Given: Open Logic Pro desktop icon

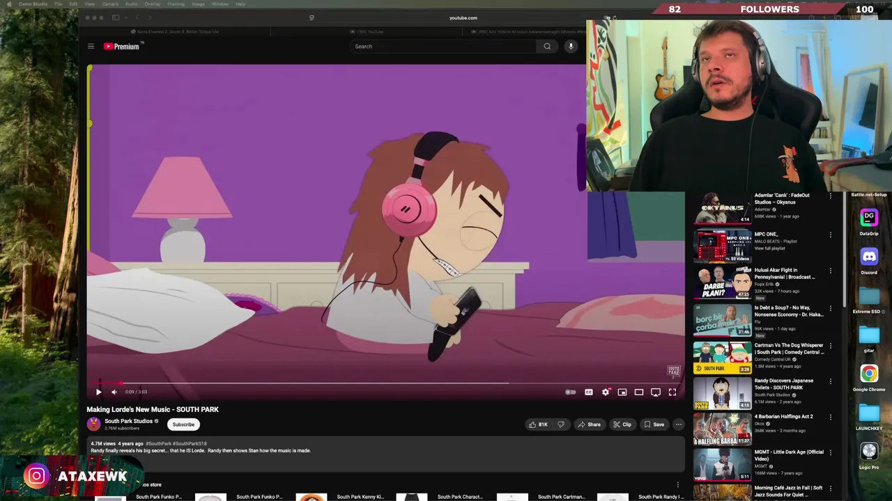Looking at the screenshot, I should 869,452.
